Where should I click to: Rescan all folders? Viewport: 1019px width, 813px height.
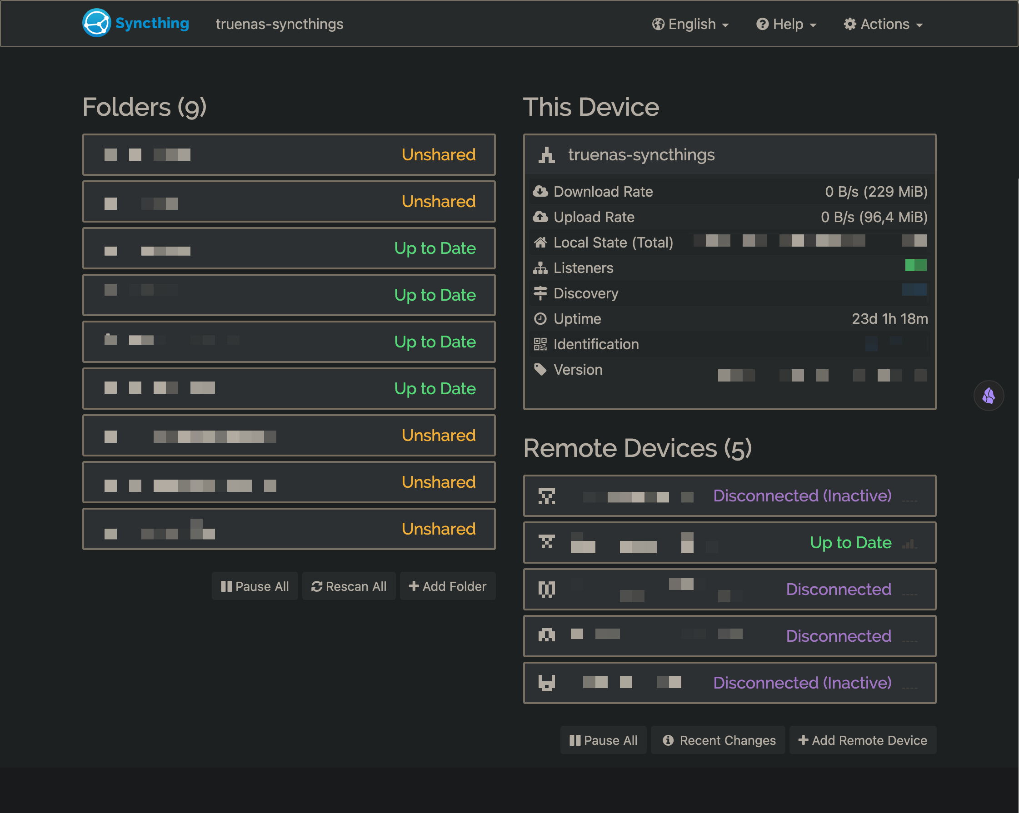(349, 586)
